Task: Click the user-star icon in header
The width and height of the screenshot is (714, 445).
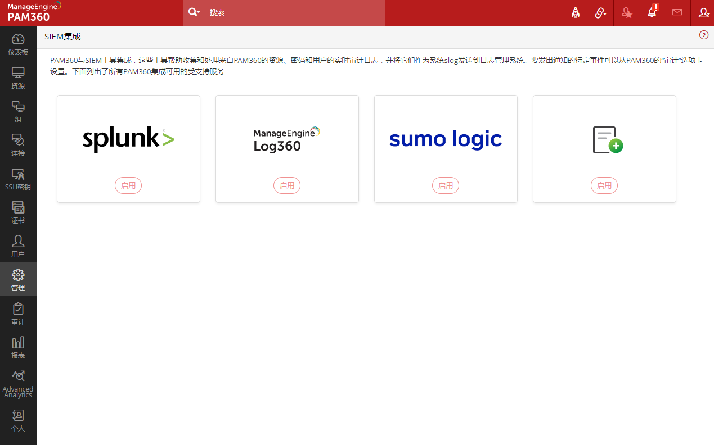Action: coord(627,12)
